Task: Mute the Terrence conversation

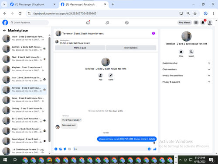Action: 181,52
